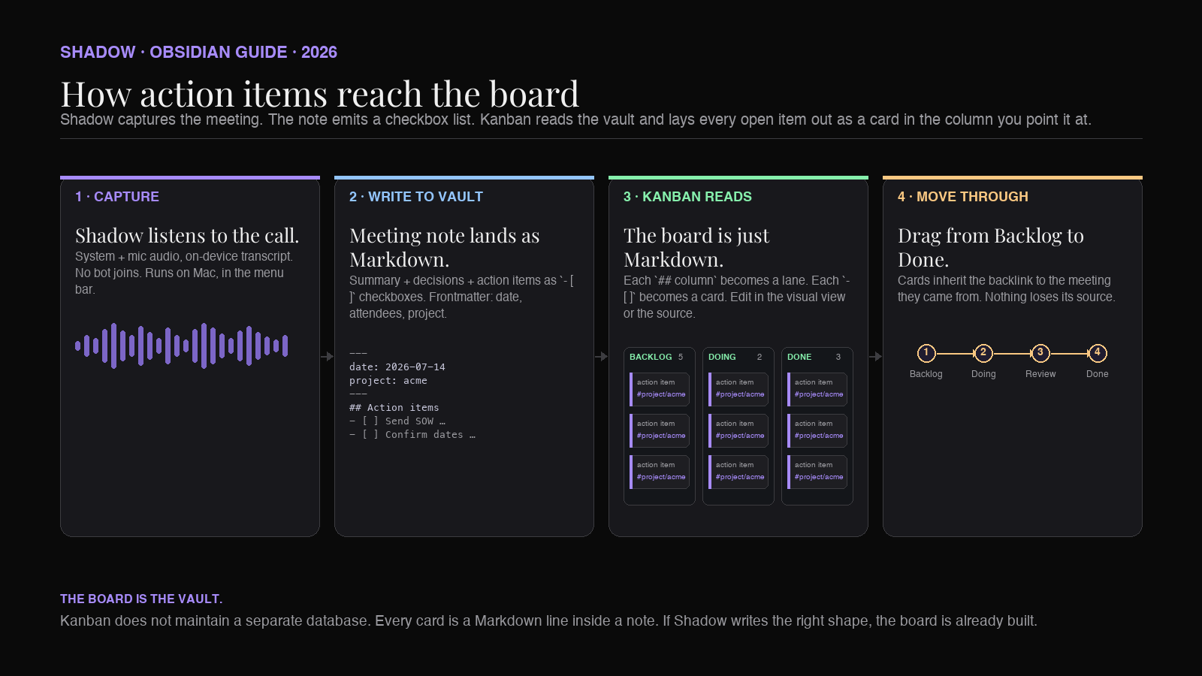
Task: Click the "date: 2026-07-14" frontmatter line
Action: (x=397, y=367)
